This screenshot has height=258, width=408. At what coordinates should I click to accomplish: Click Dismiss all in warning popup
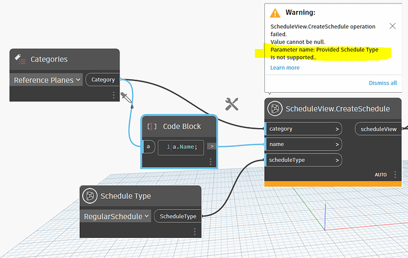pyautogui.click(x=383, y=83)
